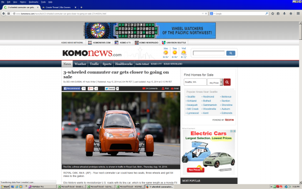The width and height of the screenshot is (302, 189).
Task: Bookmark this page with the star icon
Action: coord(272,14)
